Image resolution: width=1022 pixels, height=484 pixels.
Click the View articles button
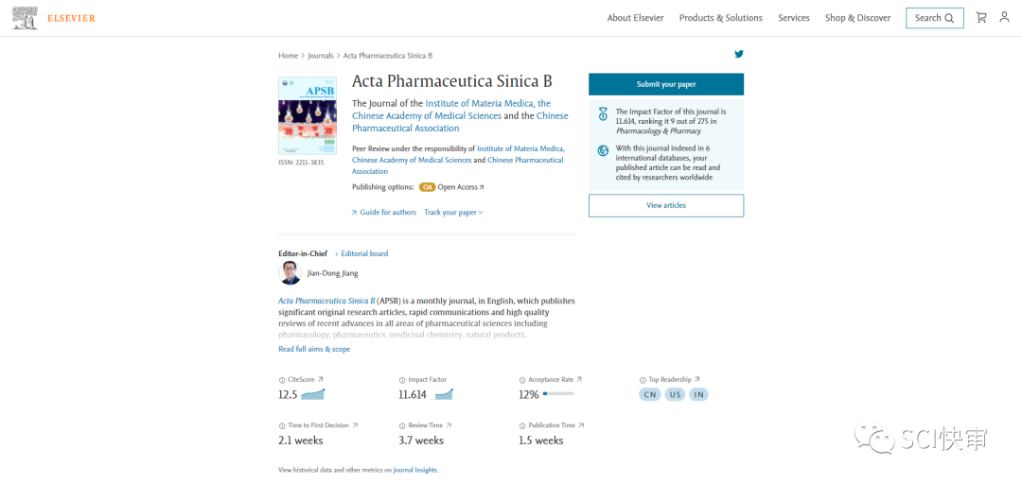click(666, 205)
